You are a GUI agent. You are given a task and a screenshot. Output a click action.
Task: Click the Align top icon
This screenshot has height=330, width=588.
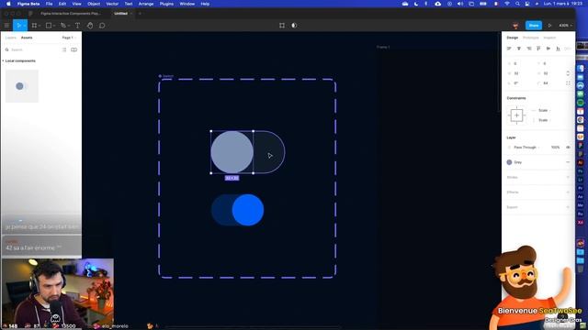(538, 49)
